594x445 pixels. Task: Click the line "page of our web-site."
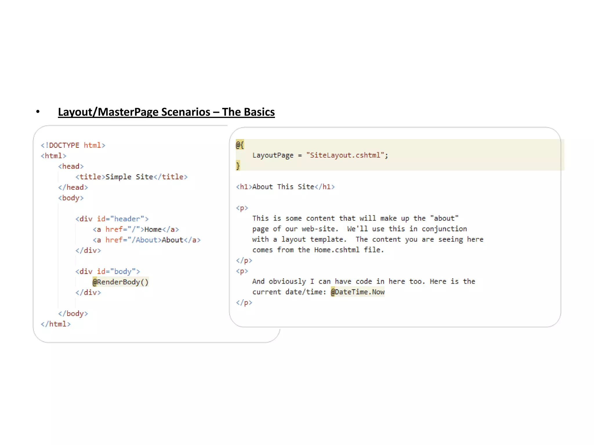pos(360,229)
